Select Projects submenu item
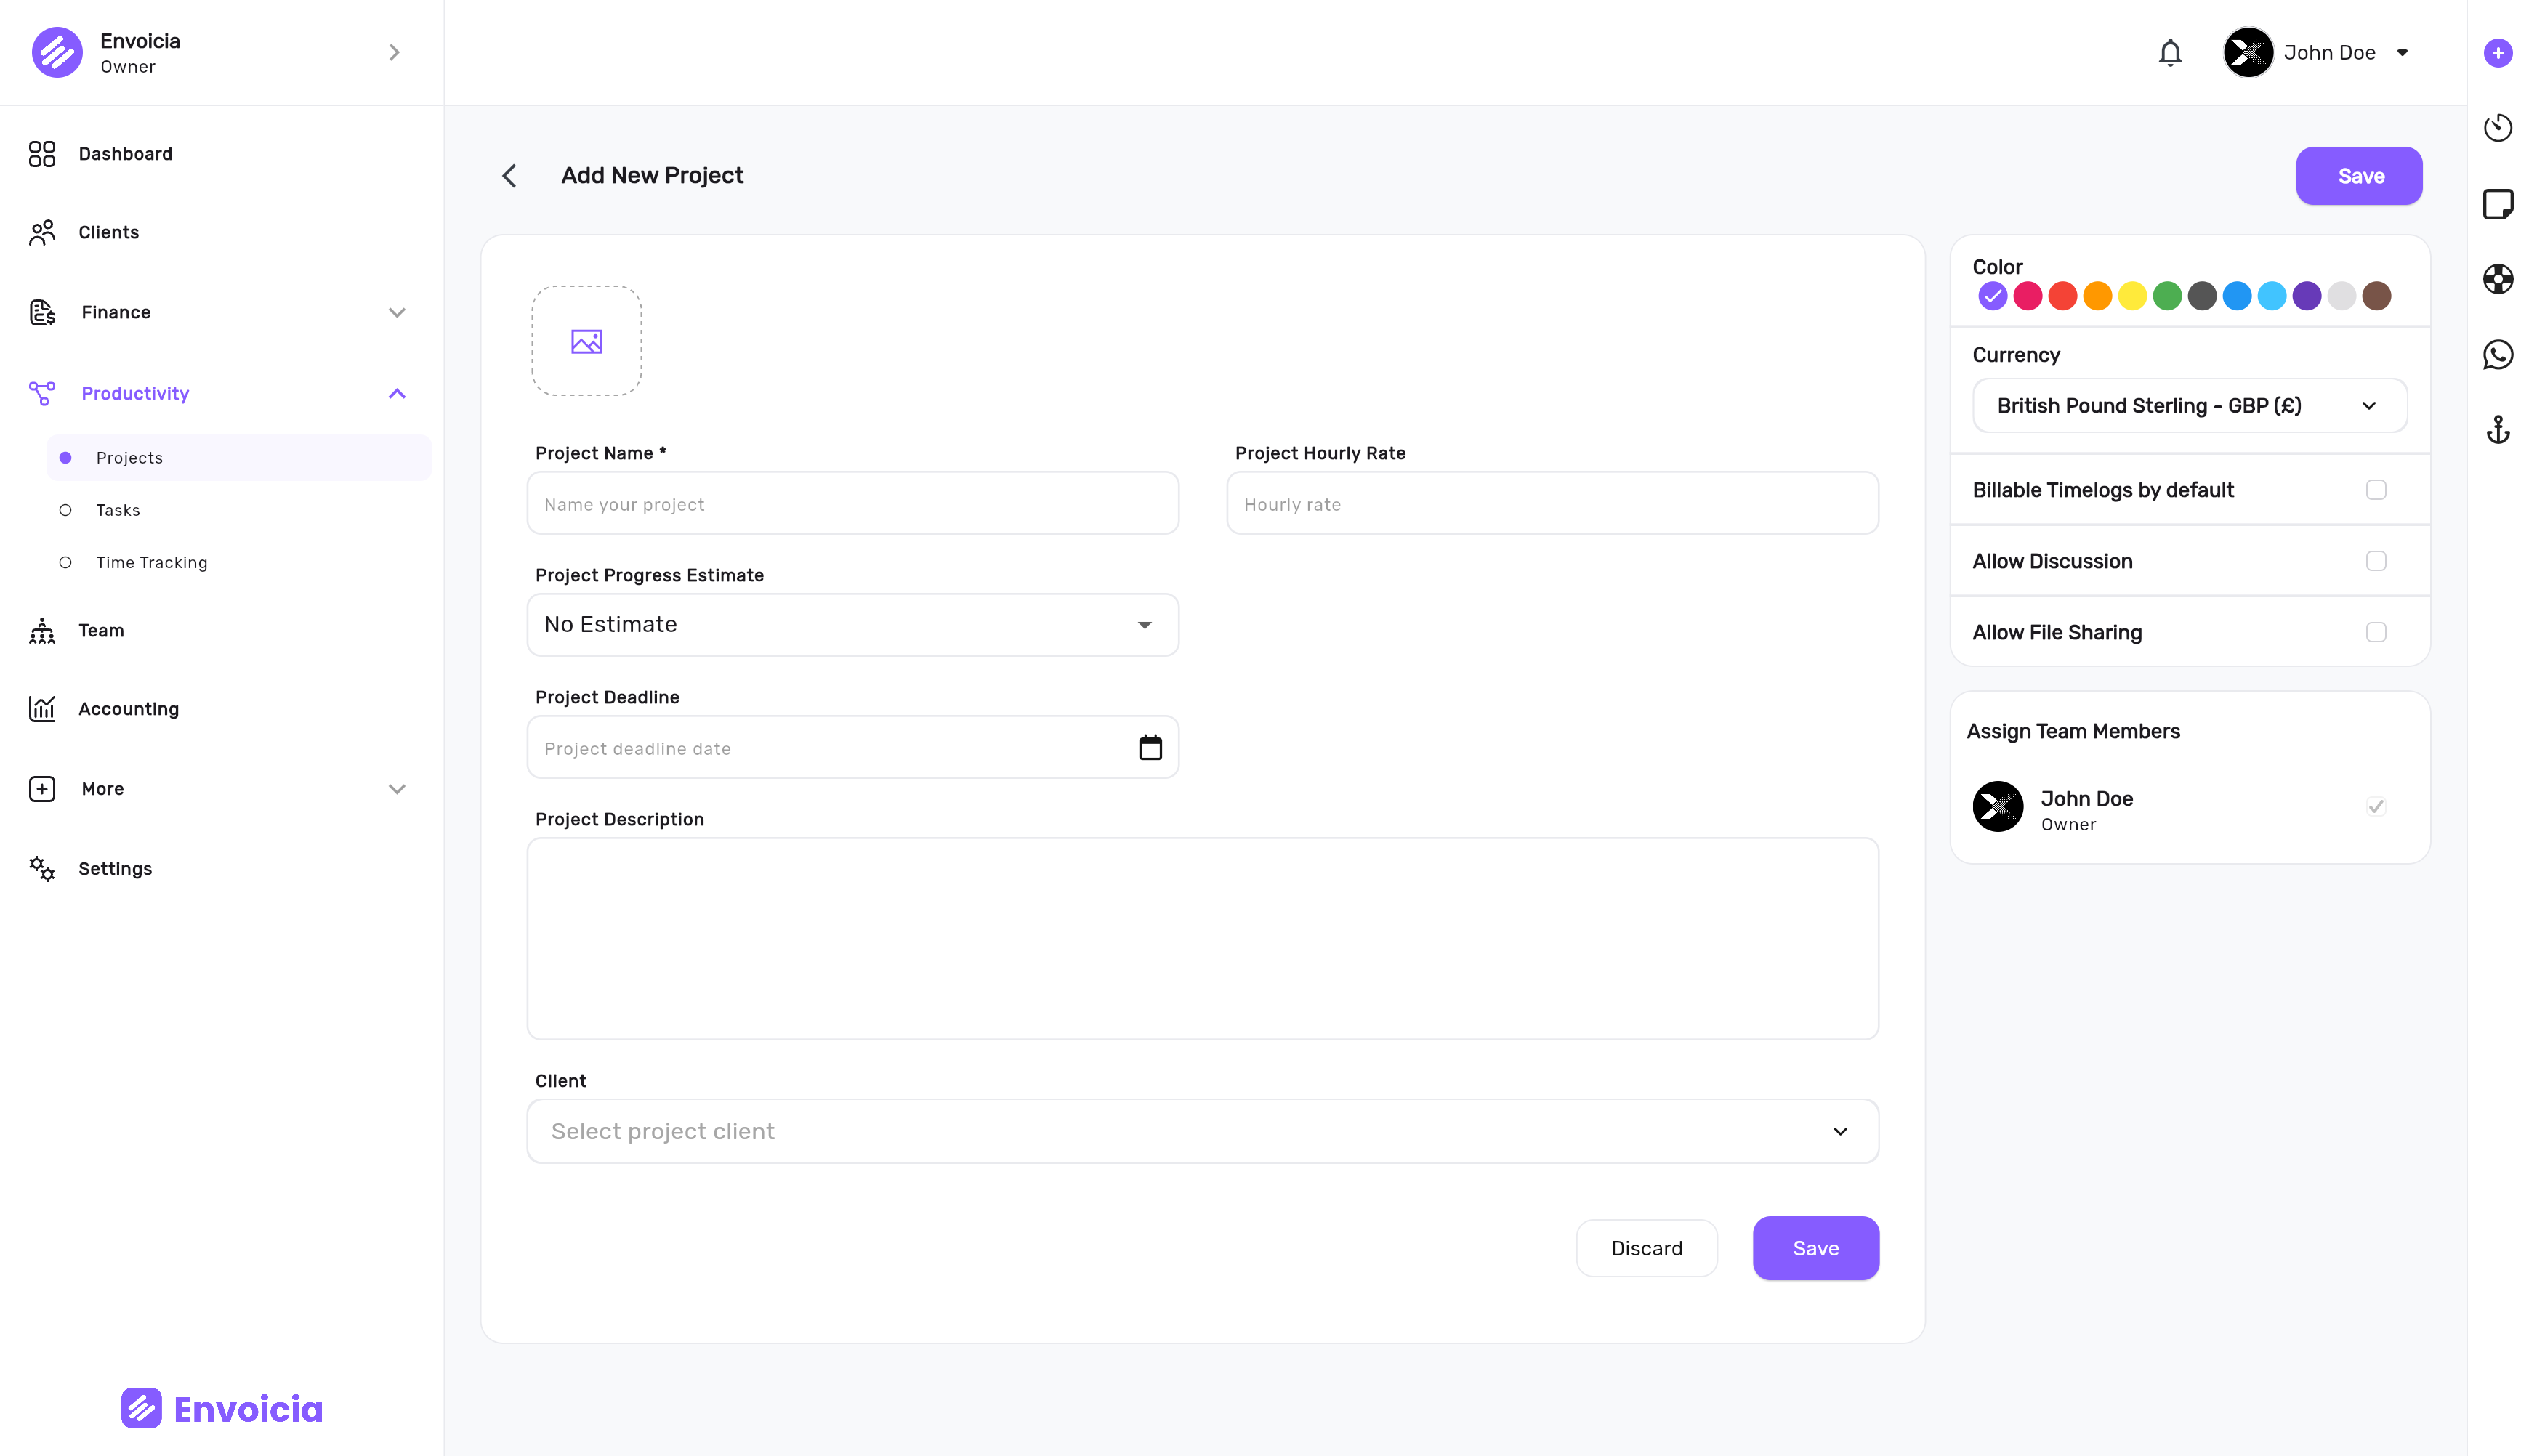The height and width of the screenshot is (1456, 2529). click(x=239, y=457)
